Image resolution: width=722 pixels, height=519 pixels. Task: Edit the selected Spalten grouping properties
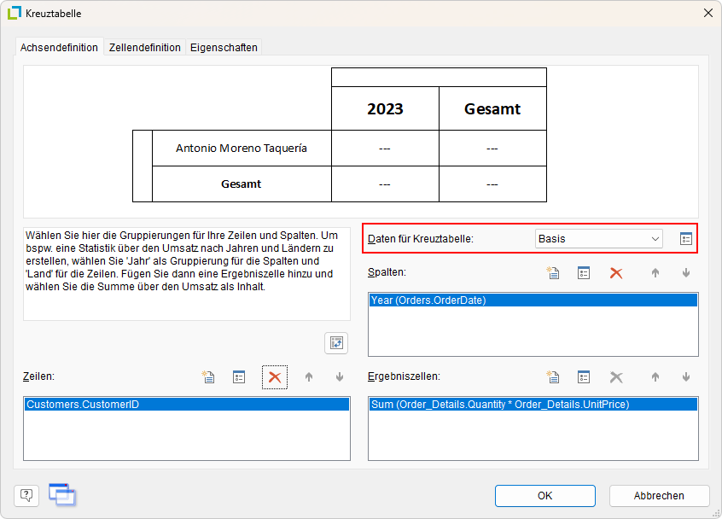coord(584,273)
